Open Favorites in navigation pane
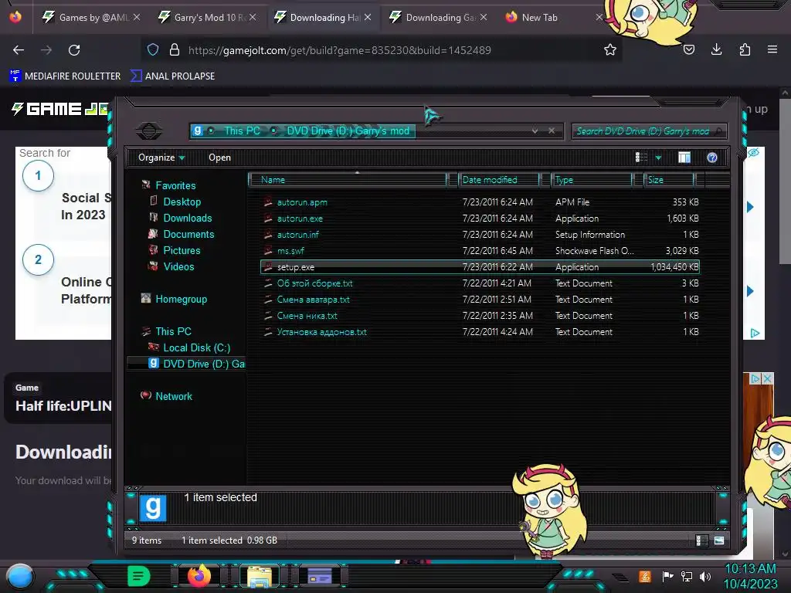 175,185
